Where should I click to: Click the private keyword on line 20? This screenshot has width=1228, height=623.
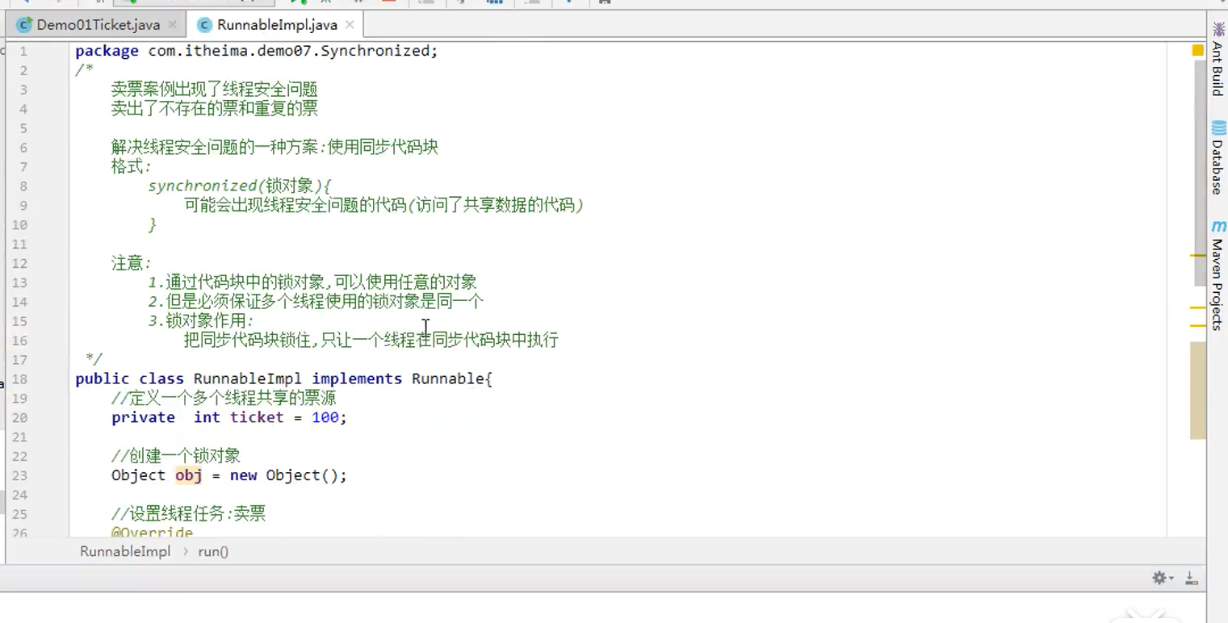(143, 417)
